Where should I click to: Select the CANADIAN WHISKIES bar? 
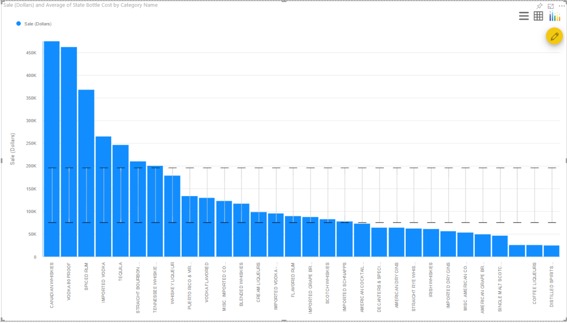[51, 146]
